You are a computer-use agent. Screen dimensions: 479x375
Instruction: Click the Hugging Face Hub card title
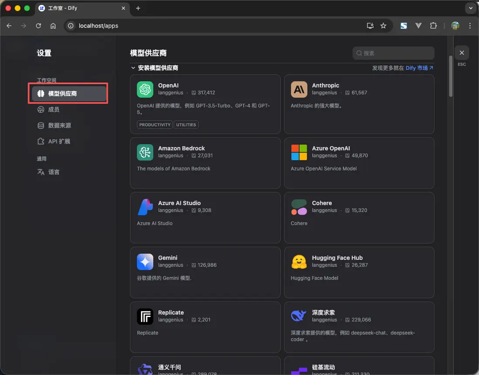tap(337, 258)
